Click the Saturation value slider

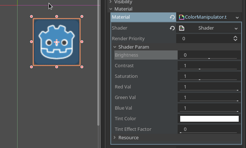click(209, 76)
